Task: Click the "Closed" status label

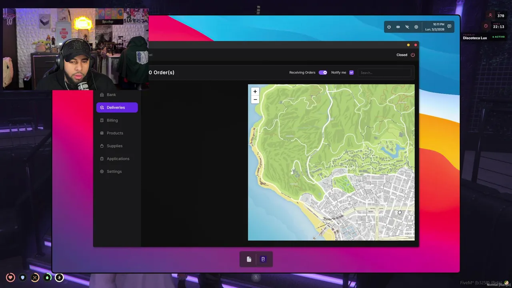Action: point(402,55)
